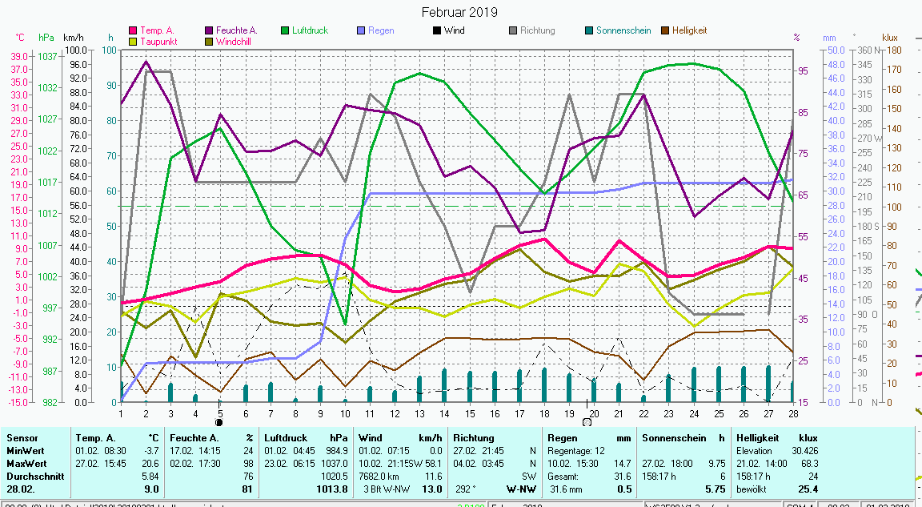
Task: Click the 'Februar 2019' chart title
Action: coord(459,12)
